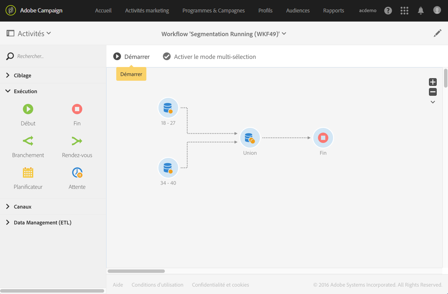The width and height of the screenshot is (448, 294).
Task: Click the Début start activity icon
Action: 28,109
